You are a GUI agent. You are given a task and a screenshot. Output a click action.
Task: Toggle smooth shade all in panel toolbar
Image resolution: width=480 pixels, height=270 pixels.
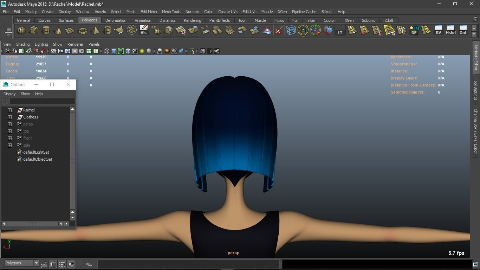114,51
